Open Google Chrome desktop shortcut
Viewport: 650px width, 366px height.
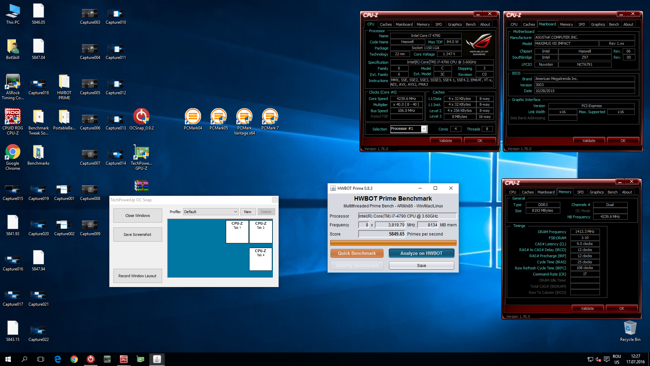click(x=13, y=158)
